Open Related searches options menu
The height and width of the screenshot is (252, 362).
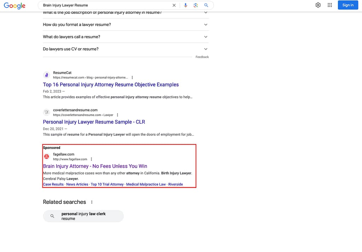click(x=92, y=202)
